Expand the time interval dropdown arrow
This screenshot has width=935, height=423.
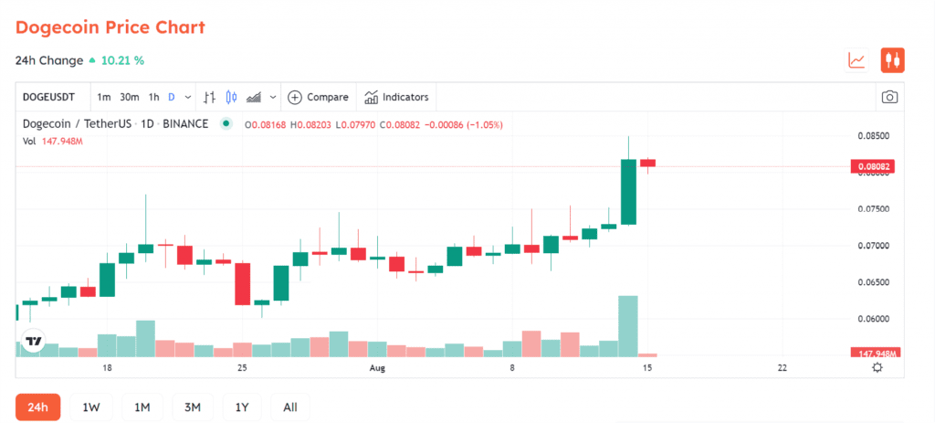coord(188,97)
